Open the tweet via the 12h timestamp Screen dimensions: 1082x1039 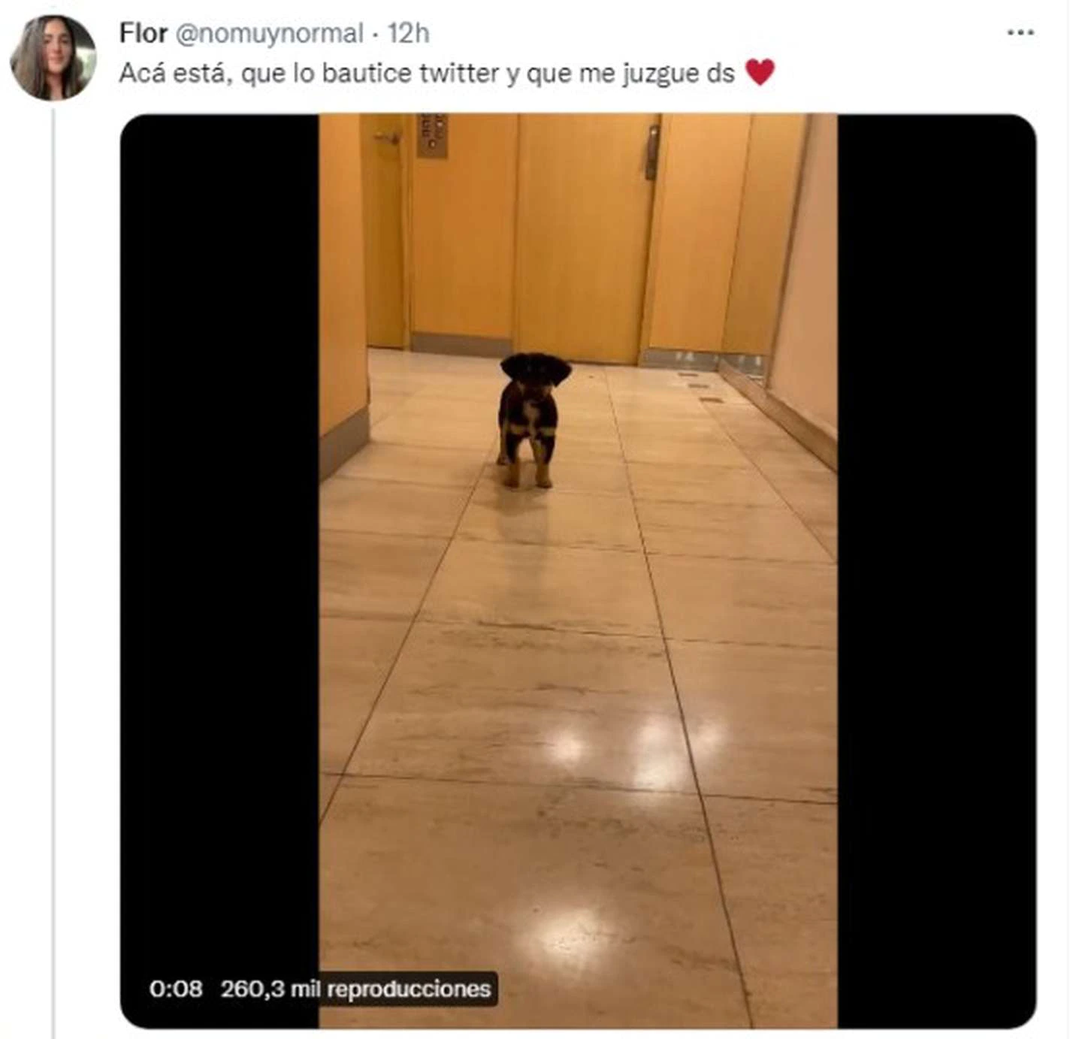tap(408, 33)
